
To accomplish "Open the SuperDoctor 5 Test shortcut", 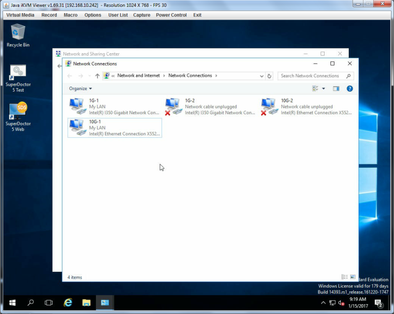I will click(x=18, y=78).
